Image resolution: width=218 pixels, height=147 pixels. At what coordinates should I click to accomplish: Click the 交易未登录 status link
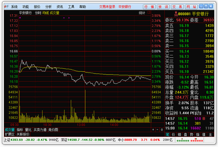click(x=107, y=7)
